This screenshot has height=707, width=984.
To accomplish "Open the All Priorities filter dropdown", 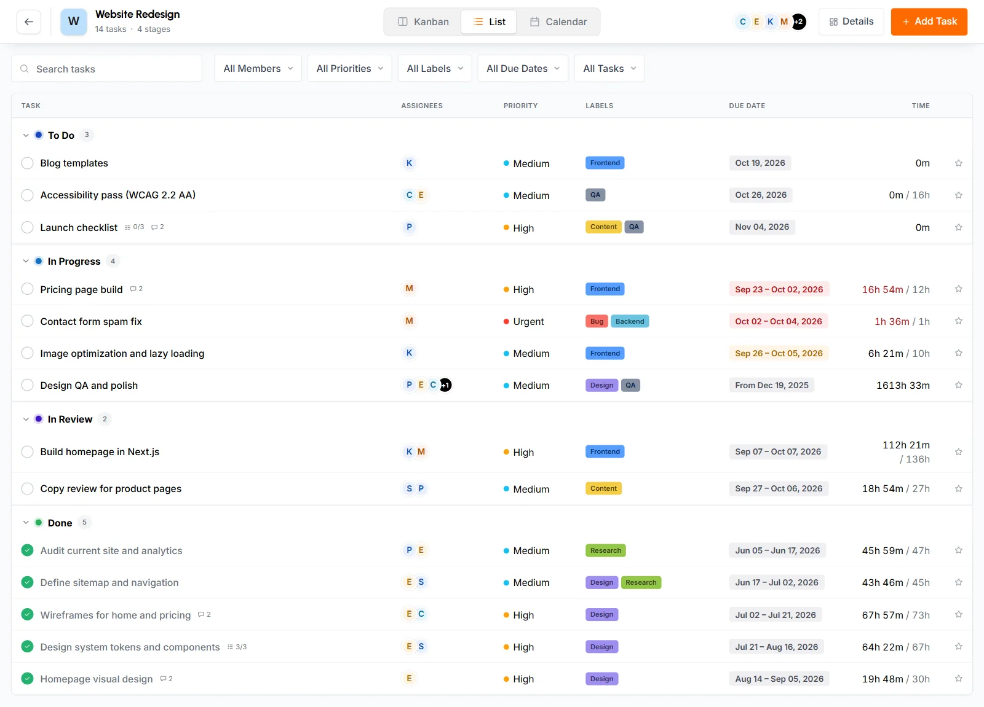I will tap(350, 68).
